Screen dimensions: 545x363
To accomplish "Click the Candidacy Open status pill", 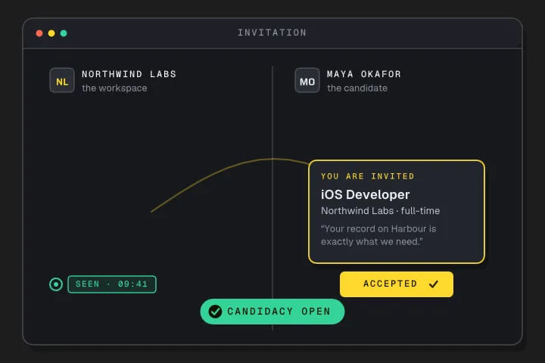I will pos(272,312).
